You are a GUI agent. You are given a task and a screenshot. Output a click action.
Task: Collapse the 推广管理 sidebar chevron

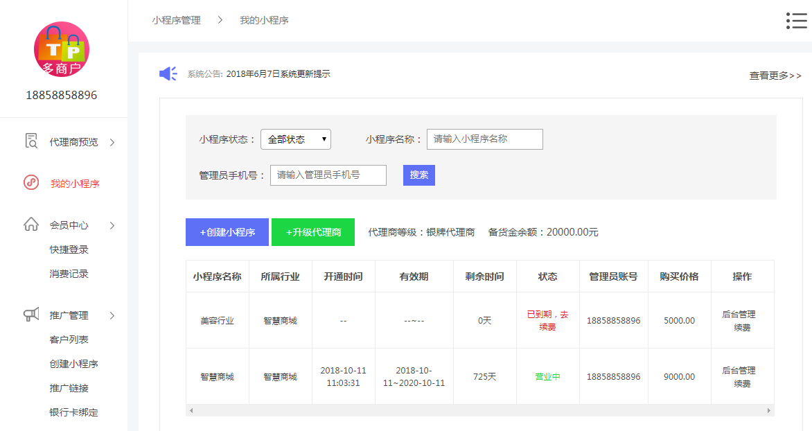click(x=112, y=315)
